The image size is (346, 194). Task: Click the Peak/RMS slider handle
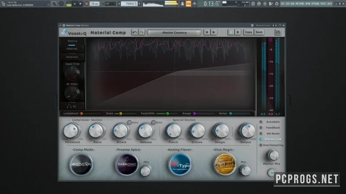(167, 114)
